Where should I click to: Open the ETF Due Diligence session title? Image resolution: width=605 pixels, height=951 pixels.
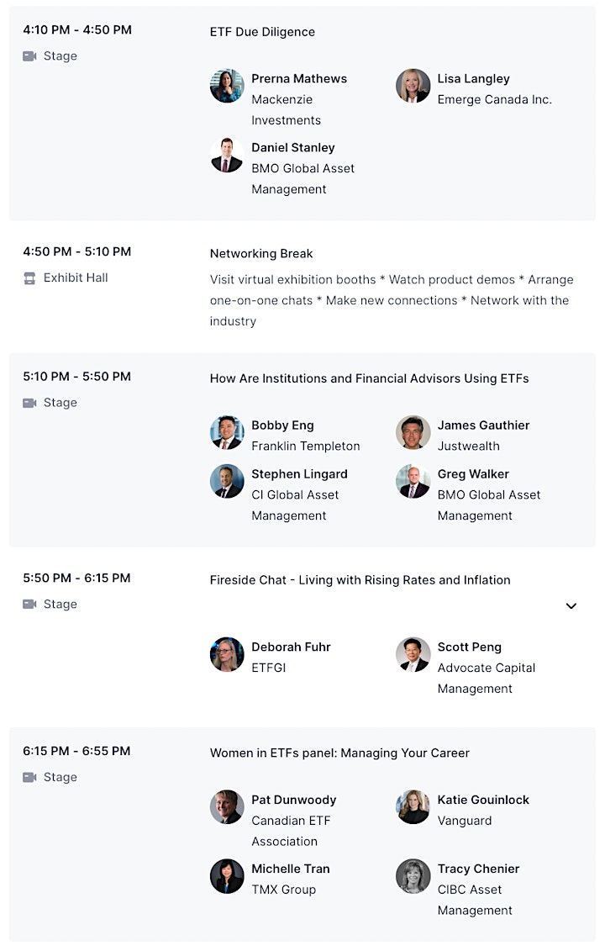(262, 32)
